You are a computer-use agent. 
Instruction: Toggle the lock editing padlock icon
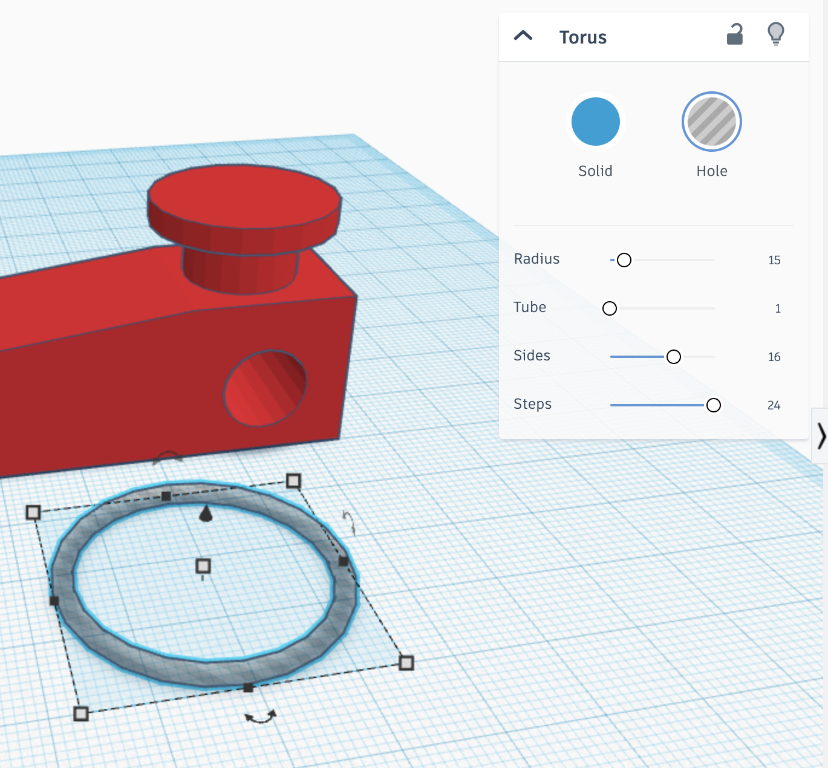735,34
